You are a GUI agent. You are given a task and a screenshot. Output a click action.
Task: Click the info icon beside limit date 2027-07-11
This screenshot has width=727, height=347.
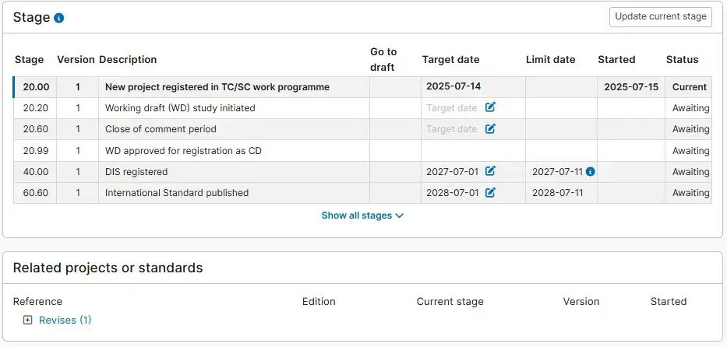tap(590, 172)
